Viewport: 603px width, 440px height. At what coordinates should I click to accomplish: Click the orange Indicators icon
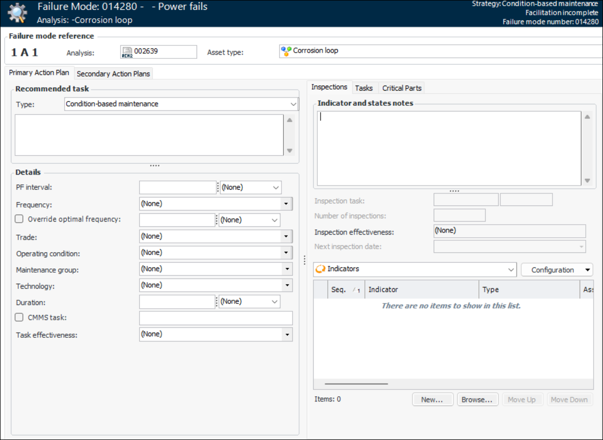pos(321,269)
